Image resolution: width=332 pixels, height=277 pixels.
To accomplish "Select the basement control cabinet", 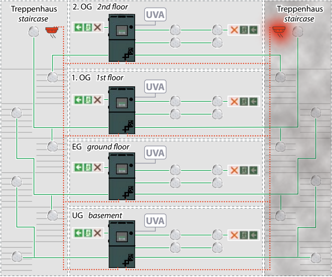I will (x=122, y=244).
